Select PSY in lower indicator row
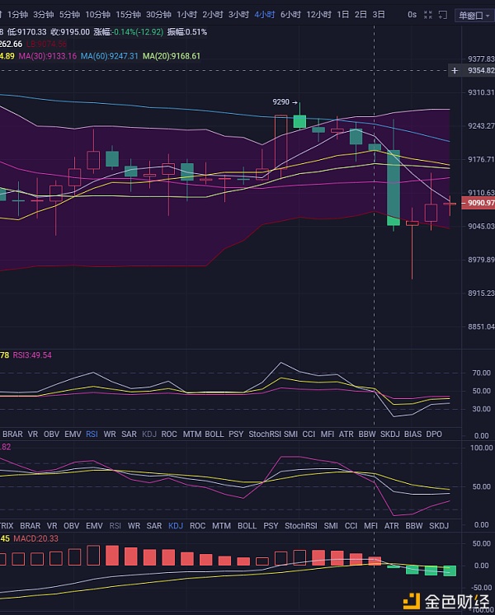The image size is (495, 615). click(x=271, y=526)
